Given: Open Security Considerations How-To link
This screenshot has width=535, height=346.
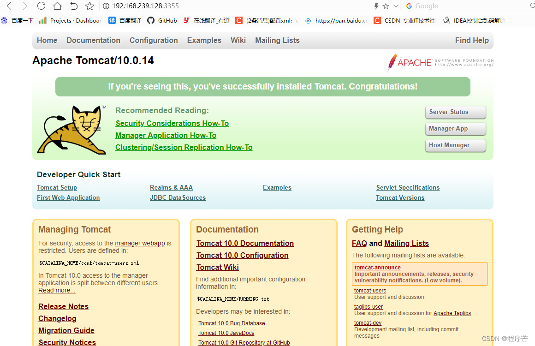Looking at the screenshot, I should (x=172, y=123).
